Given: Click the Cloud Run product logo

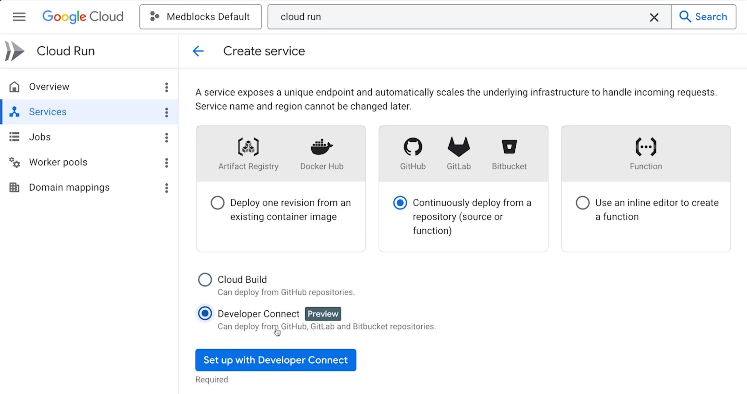Looking at the screenshot, I should [14, 51].
